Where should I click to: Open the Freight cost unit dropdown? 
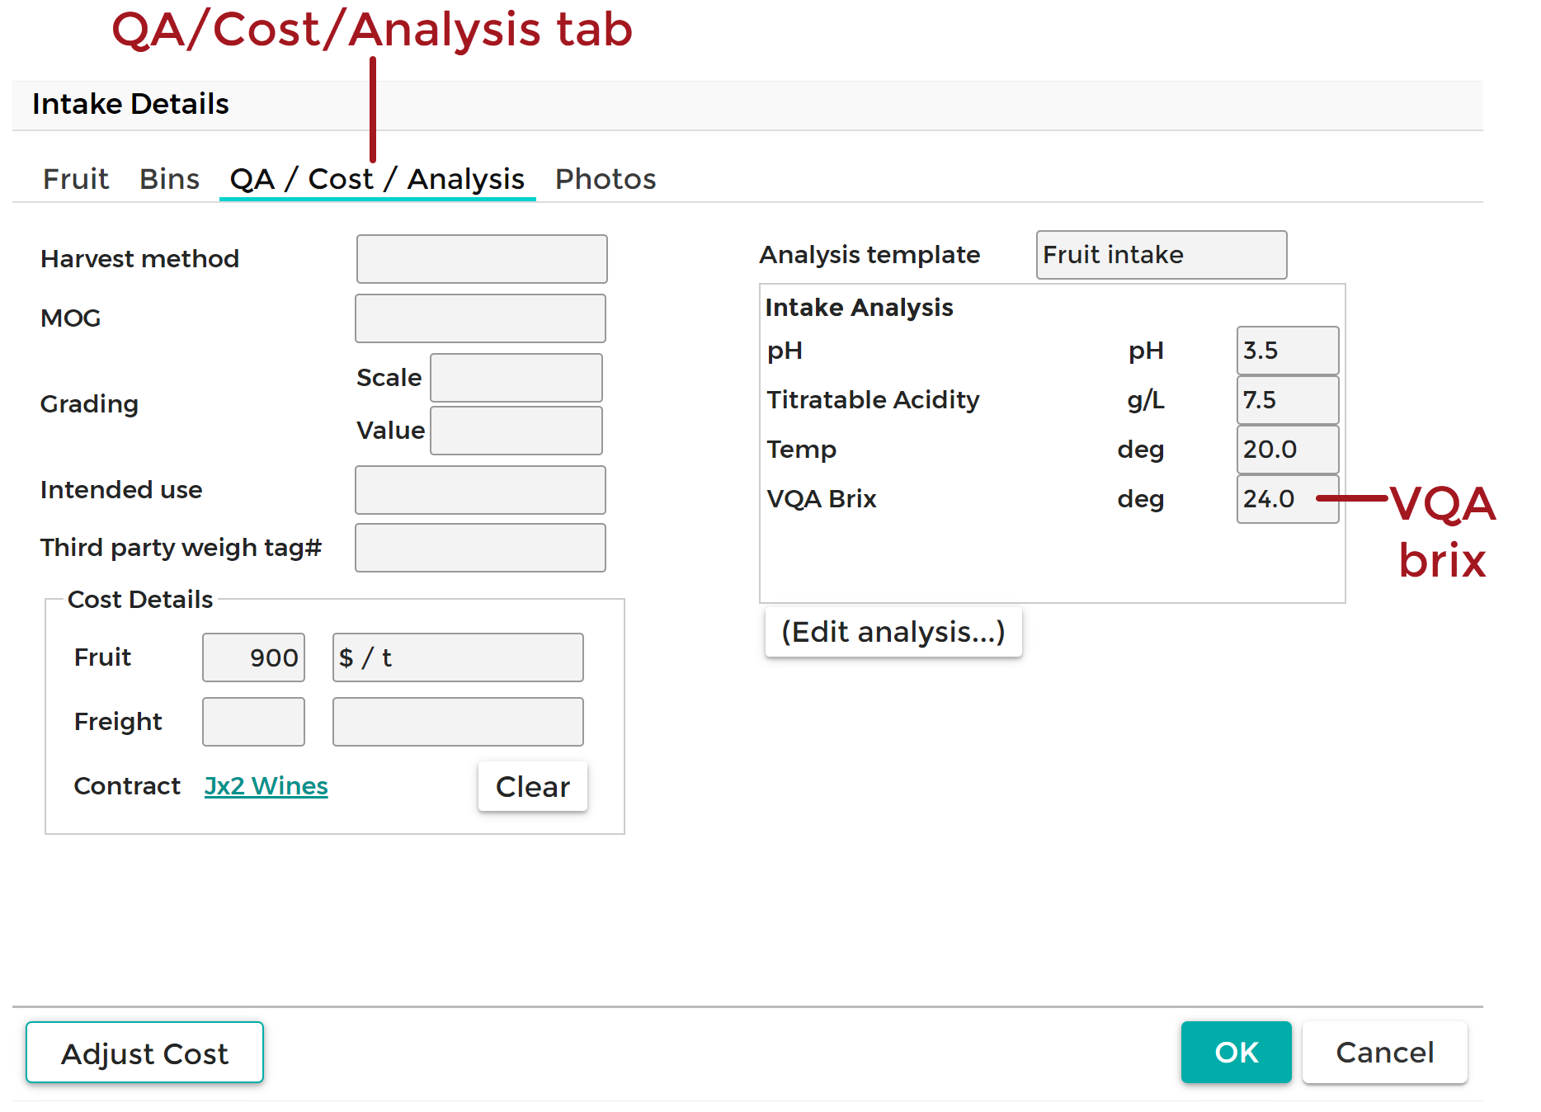pos(458,722)
